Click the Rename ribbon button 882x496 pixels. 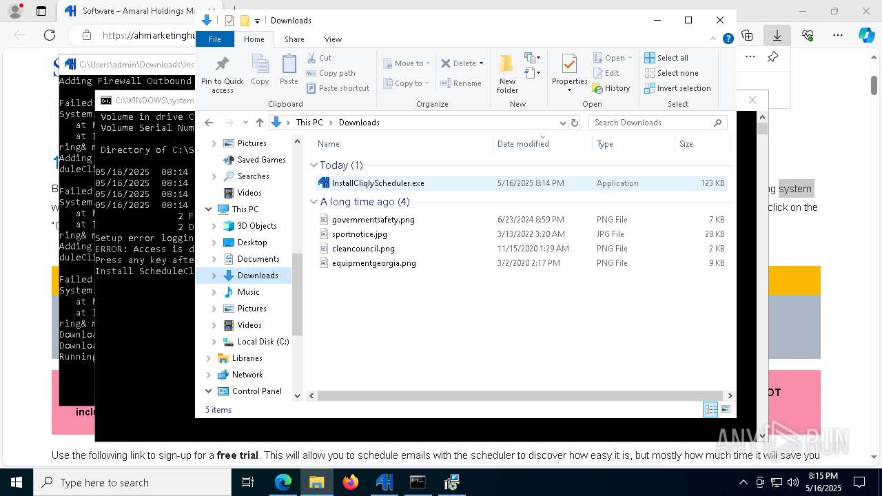(x=461, y=83)
